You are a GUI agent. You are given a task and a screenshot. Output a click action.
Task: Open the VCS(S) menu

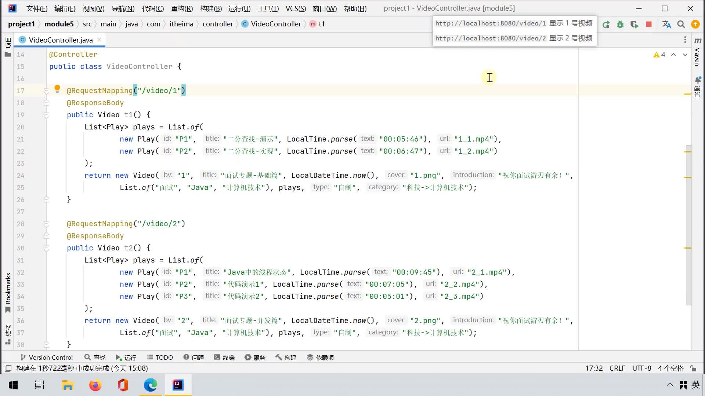coord(296,8)
